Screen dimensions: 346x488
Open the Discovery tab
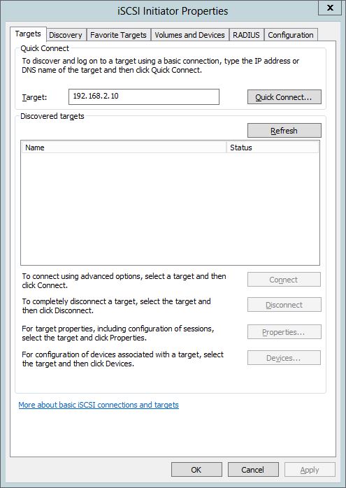tap(66, 35)
